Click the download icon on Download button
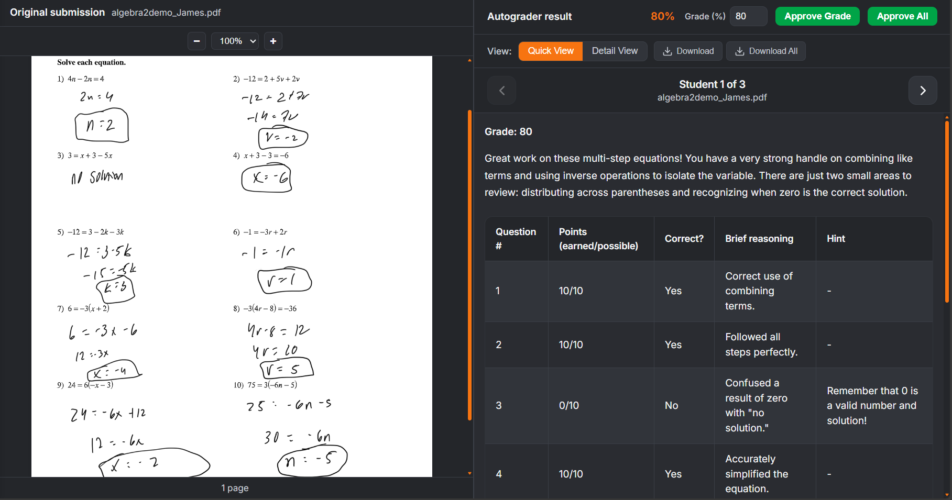The image size is (952, 500). 668,51
